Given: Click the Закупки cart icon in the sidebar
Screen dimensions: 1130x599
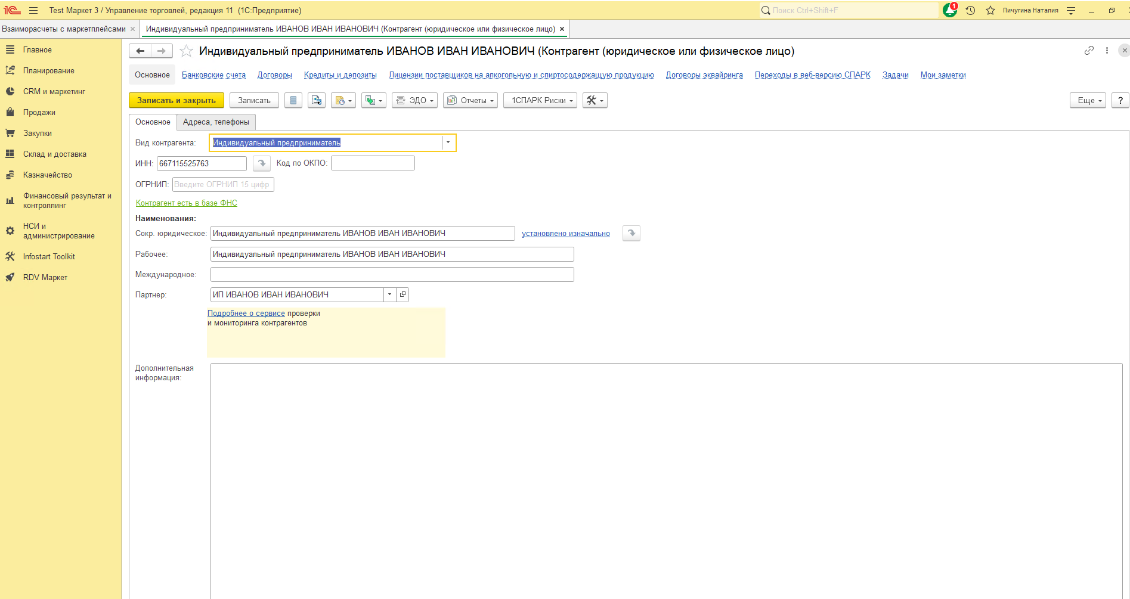Looking at the screenshot, I should 10,133.
